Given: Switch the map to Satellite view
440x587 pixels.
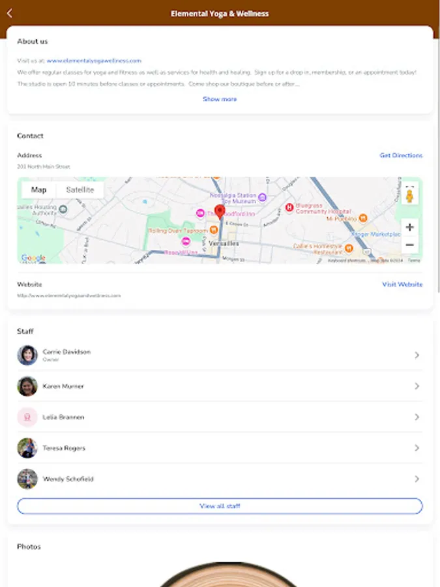Looking at the screenshot, I should 80,190.
